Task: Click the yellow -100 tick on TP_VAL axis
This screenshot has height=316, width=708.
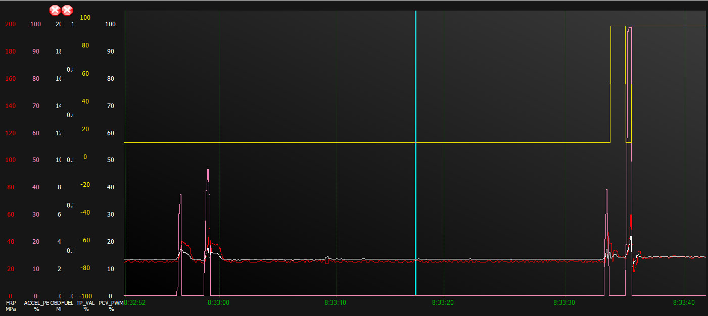Action: (x=84, y=296)
